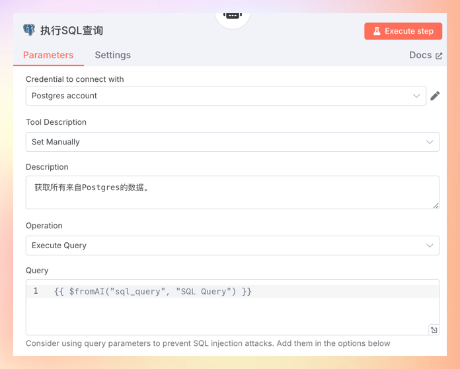Click the SQL injection hint text

point(208,343)
